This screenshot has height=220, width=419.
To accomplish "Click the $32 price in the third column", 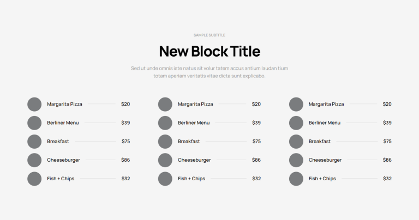I will click(x=387, y=179).
